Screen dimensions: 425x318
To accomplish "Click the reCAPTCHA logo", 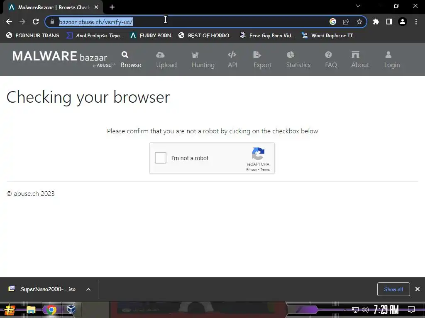I will (x=258, y=154).
